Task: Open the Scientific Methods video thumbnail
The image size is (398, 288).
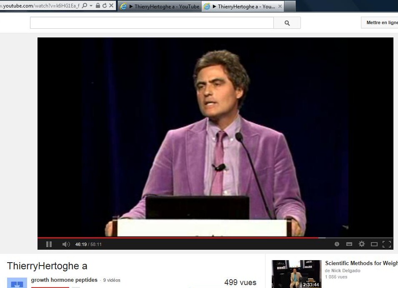Action: (296, 274)
